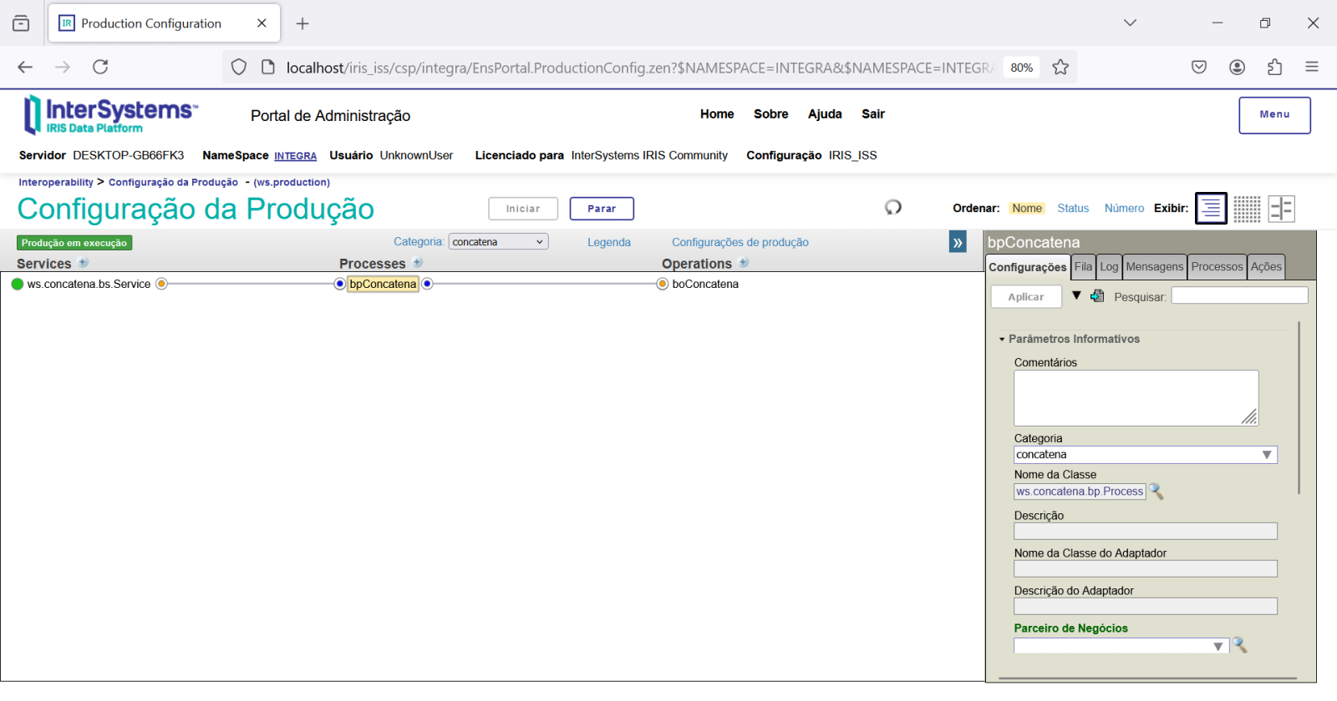Open the Categoria dropdown in the toolbar
Screen dimensions: 1337x701
coord(498,242)
